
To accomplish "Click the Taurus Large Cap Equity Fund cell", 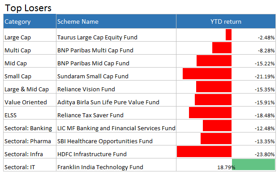I will [x=116, y=35].
